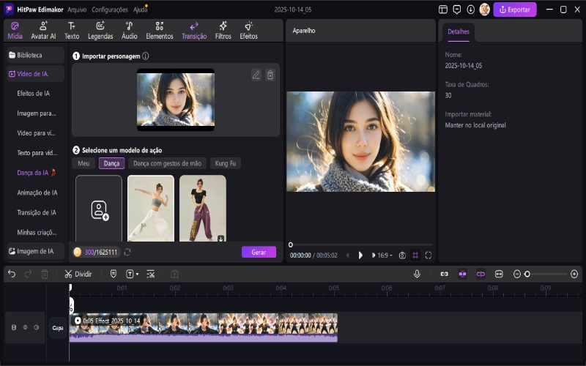Refresh the coin credits balance
Viewport: 586px width, 366px height.
127,252
